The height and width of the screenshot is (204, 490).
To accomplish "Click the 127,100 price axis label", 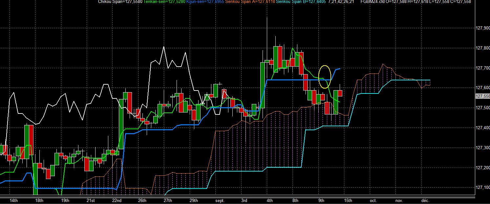I will tap(482, 188).
